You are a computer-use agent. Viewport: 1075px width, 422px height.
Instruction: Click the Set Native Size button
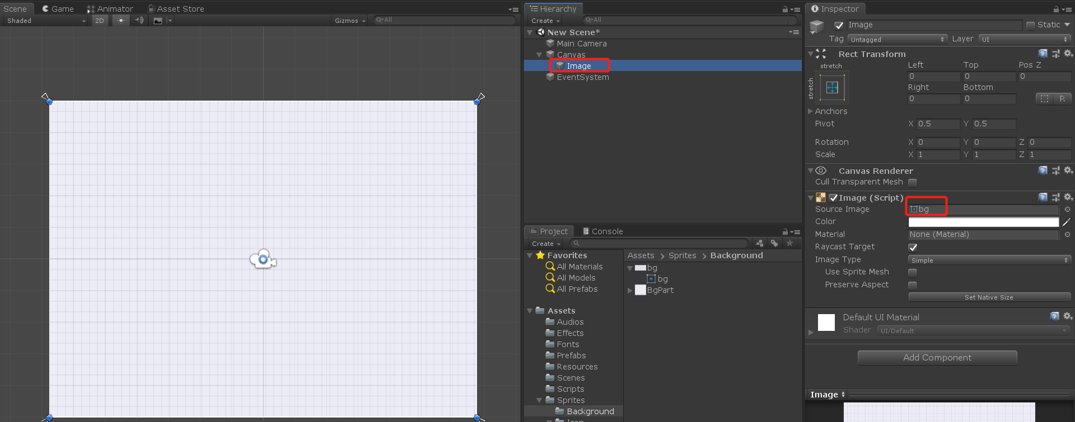point(989,297)
